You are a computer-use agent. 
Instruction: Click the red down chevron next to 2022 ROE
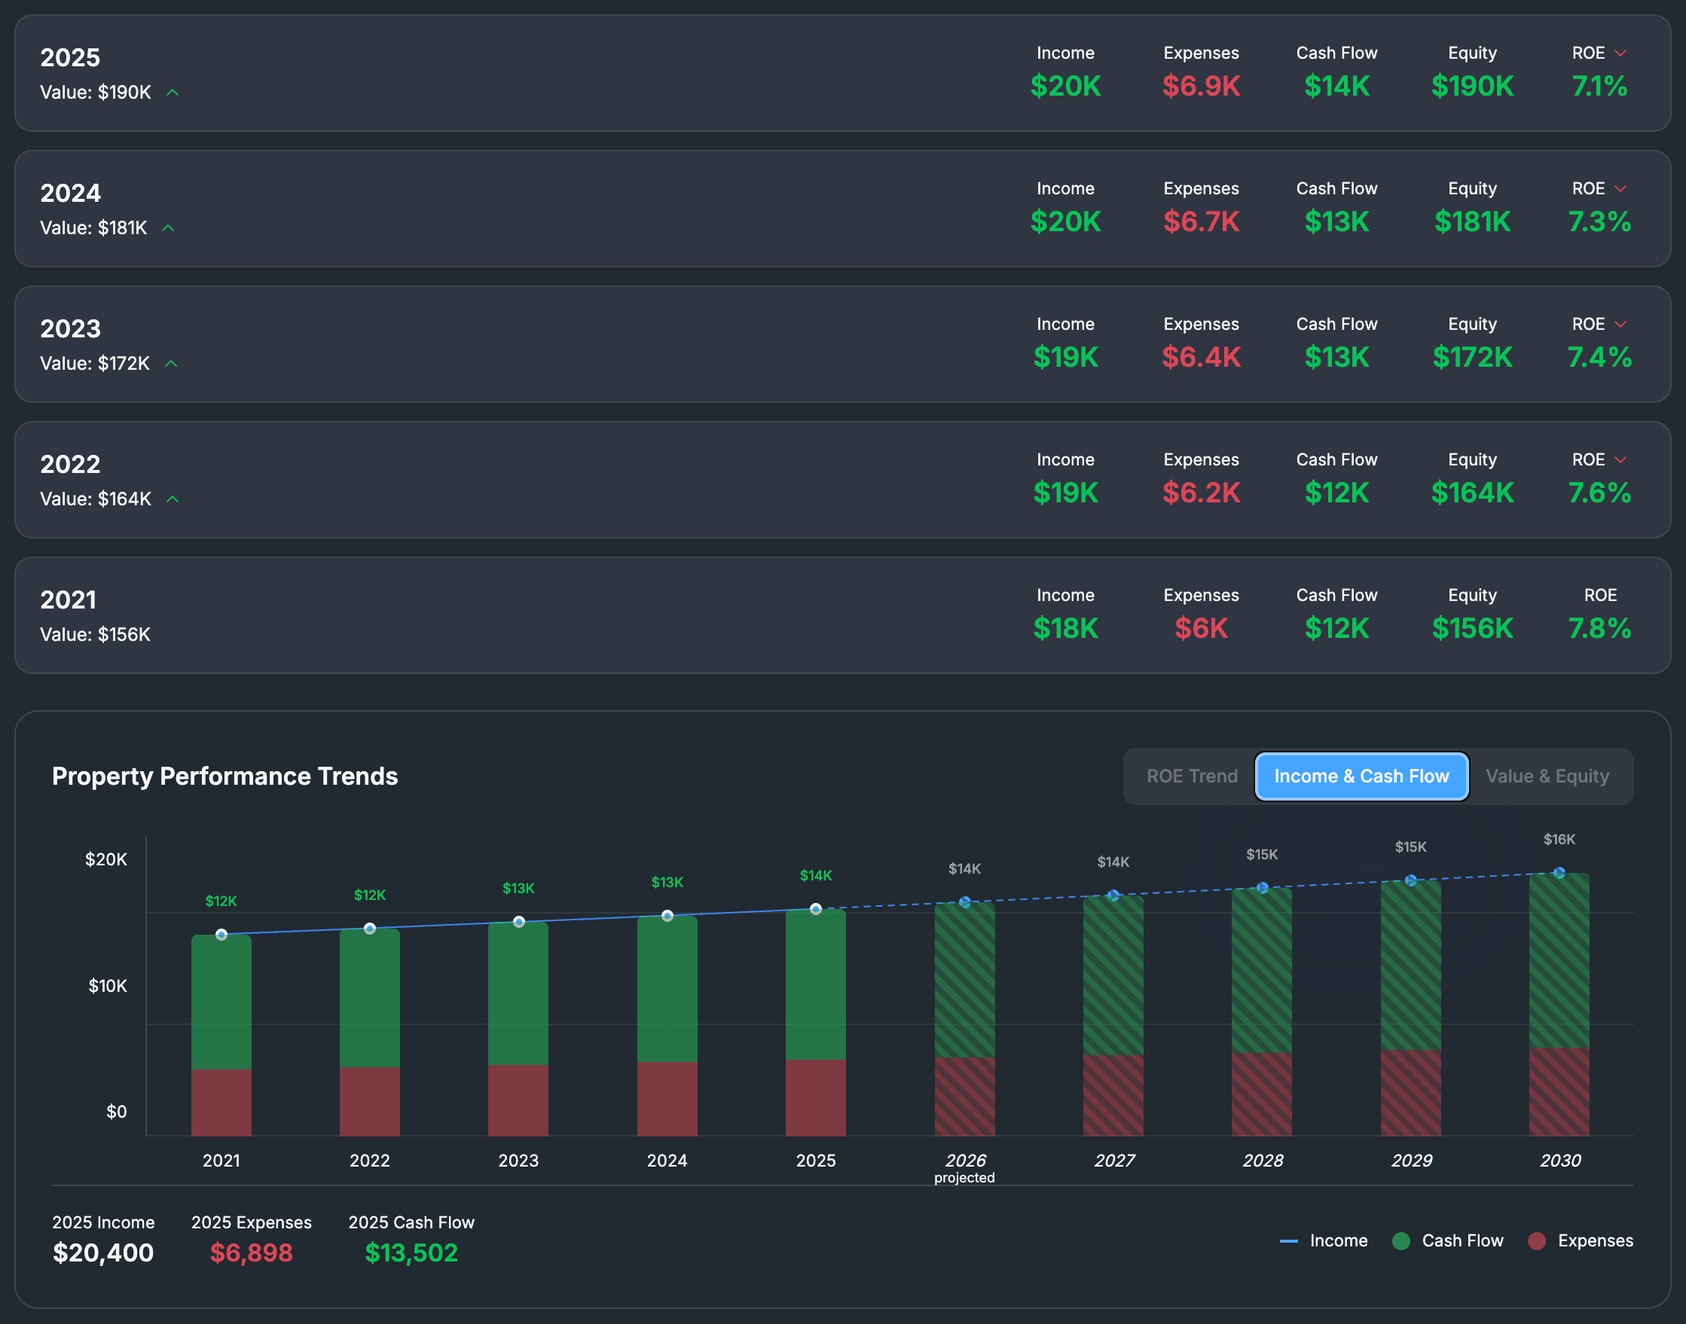pyautogui.click(x=1620, y=460)
